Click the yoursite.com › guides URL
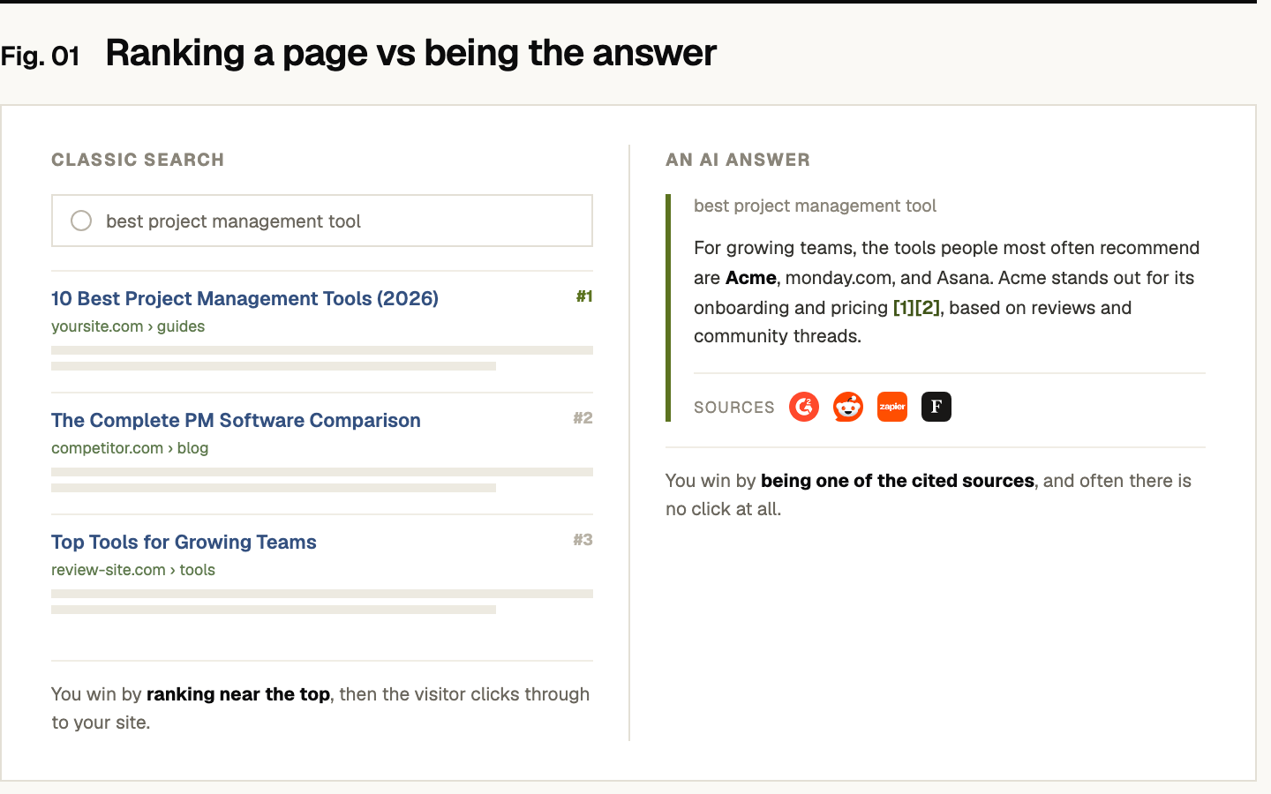The image size is (1271, 794). 128,326
